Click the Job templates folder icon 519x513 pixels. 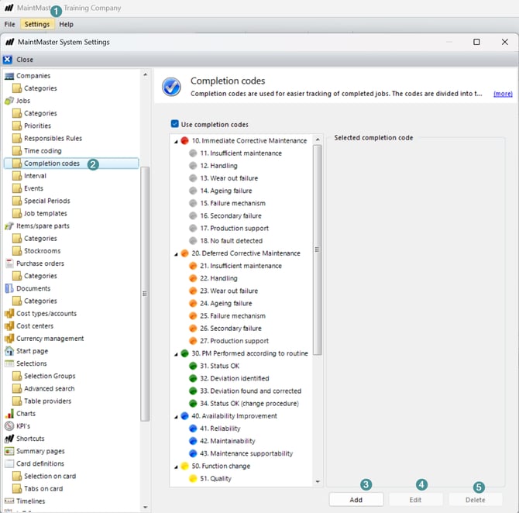[x=17, y=213]
